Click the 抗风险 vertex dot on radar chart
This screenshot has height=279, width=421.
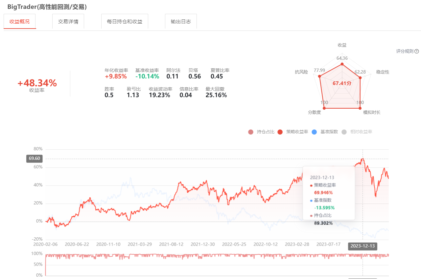tap(319, 76)
